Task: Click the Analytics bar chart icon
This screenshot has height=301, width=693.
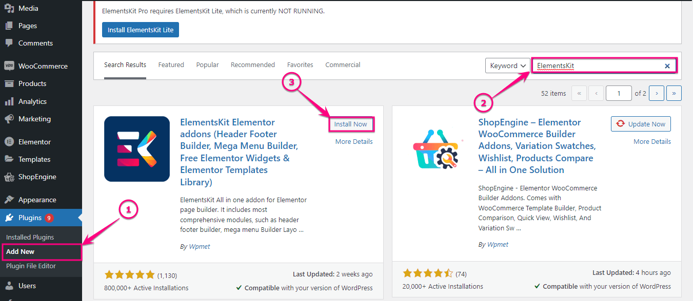Action: click(9, 101)
